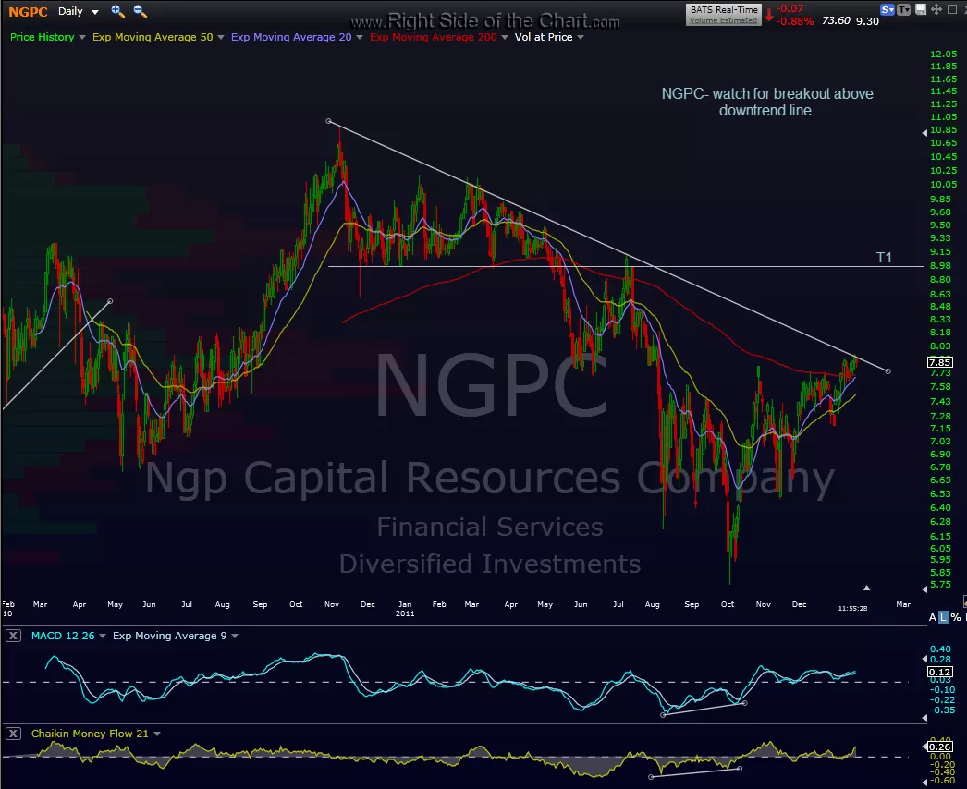
Task: Click the red down-arrow price change indicator
Action: 769,16
